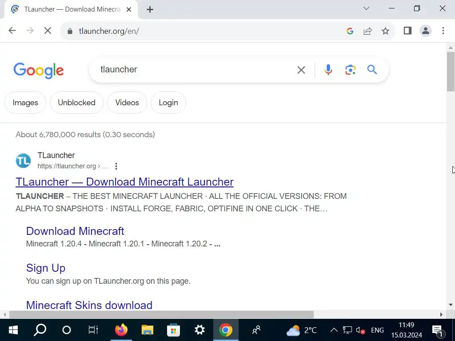Run the search with magnifier icon
The height and width of the screenshot is (341, 455).
(372, 70)
